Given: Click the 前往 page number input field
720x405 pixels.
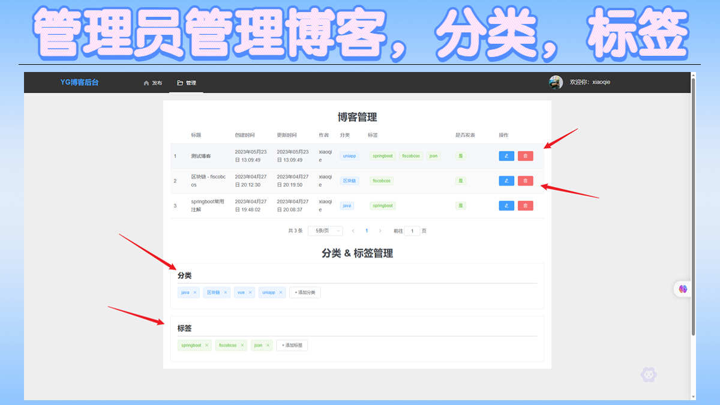Looking at the screenshot, I should [412, 230].
